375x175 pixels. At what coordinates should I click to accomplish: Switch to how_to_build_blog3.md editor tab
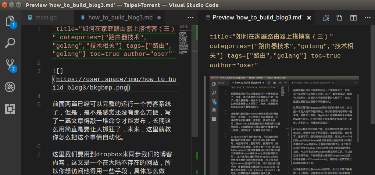(120, 18)
